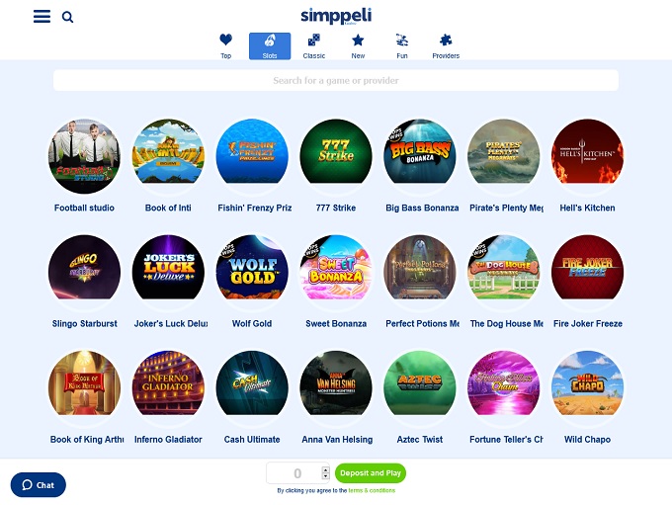
Task: Launch the Football studio game
Action: click(84, 156)
